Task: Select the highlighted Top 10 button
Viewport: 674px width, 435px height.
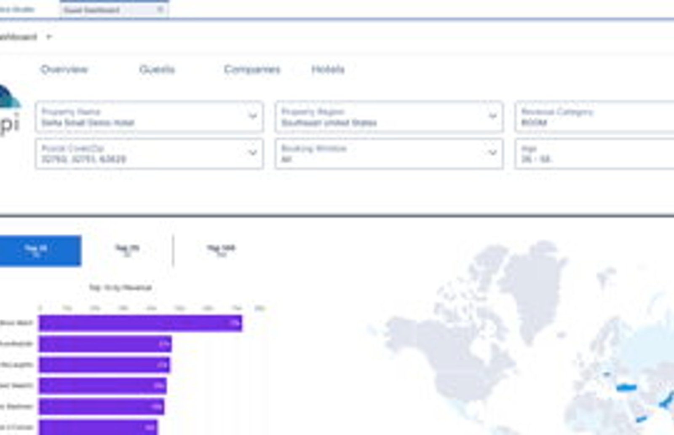Action: point(40,251)
